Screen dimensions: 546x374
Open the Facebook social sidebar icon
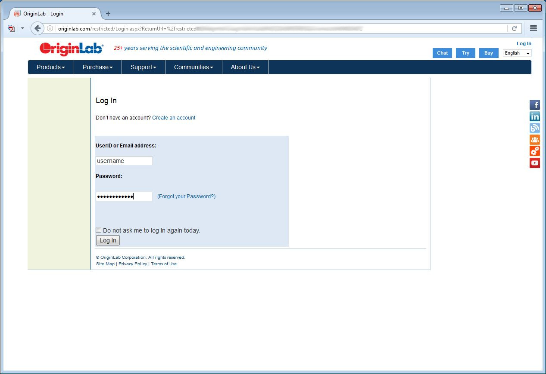coord(534,105)
